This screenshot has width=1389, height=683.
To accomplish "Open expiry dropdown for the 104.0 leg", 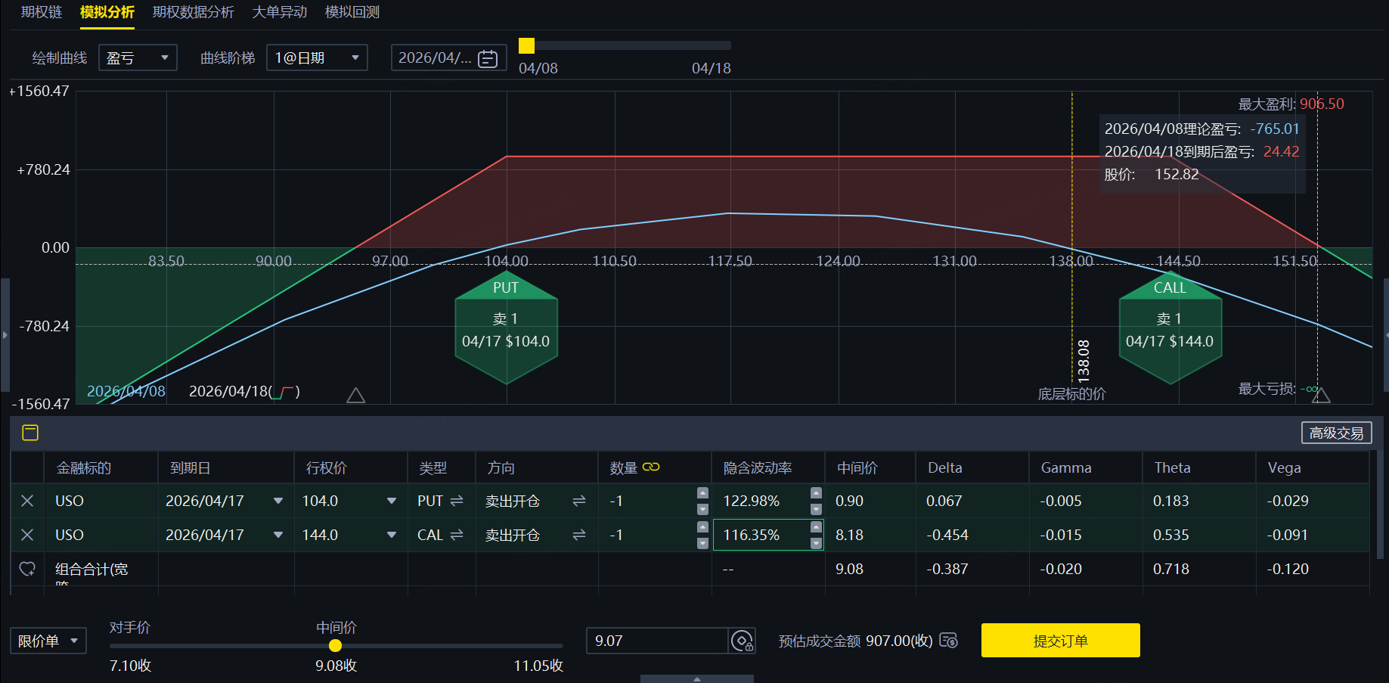I will point(278,501).
